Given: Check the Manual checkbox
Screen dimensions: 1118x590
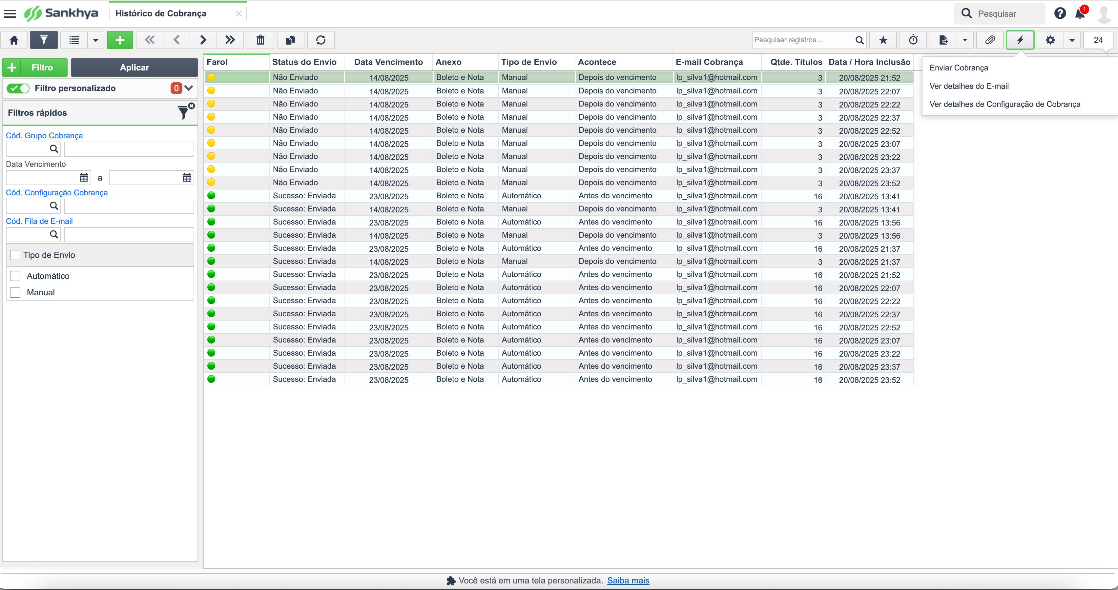Looking at the screenshot, I should (15, 293).
